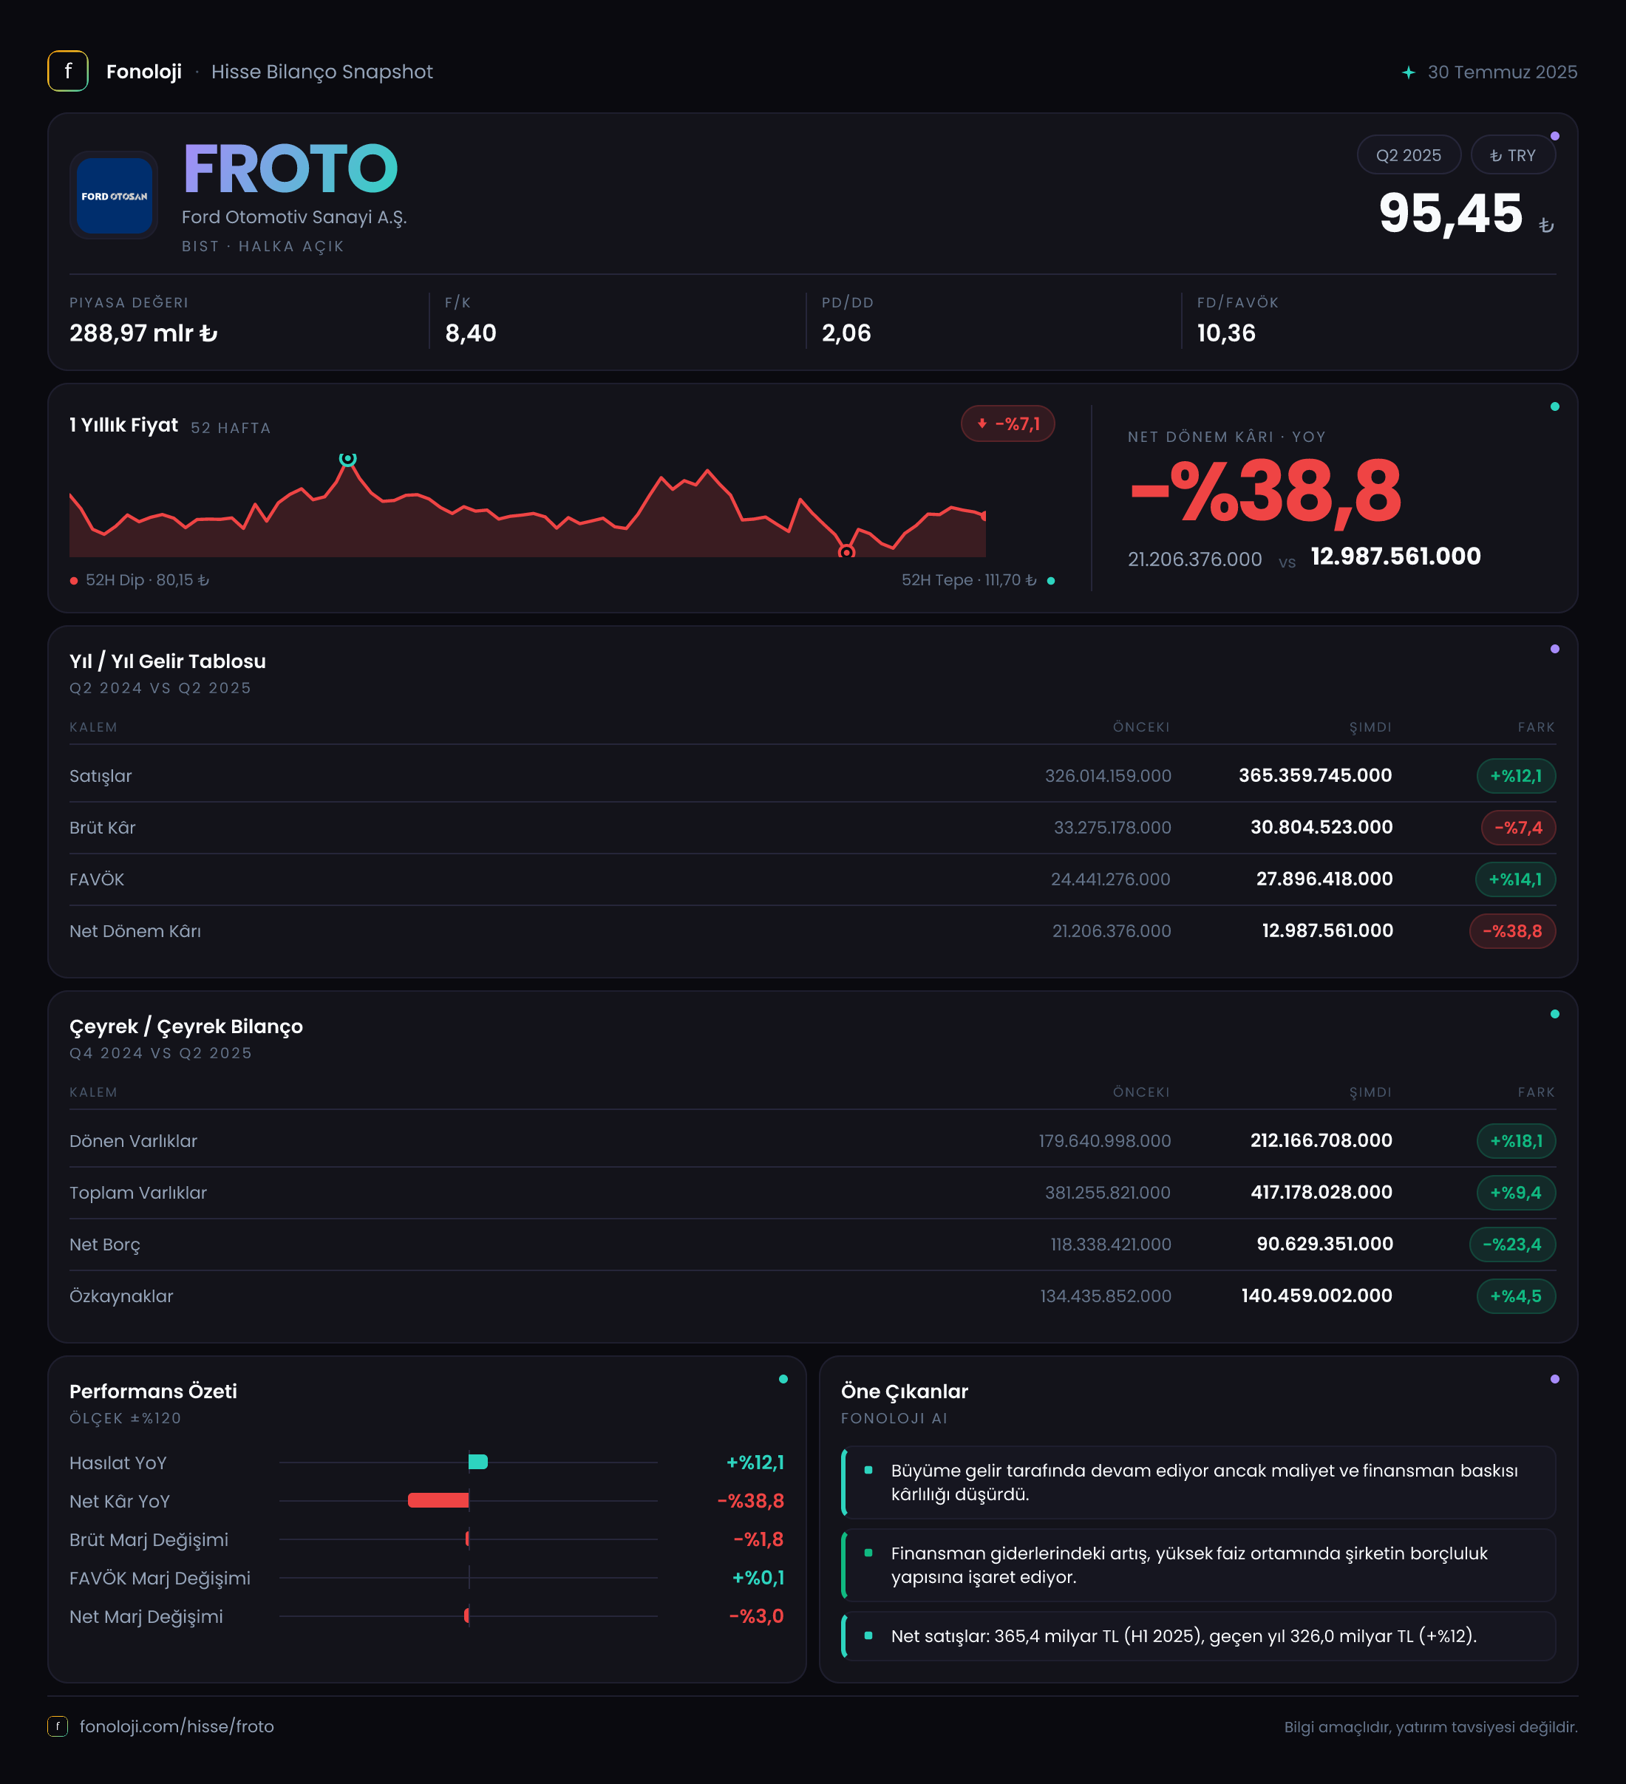Click Net Borç current value 90.629.351.000
Screen dimensions: 1626x1784
click(x=1325, y=1245)
